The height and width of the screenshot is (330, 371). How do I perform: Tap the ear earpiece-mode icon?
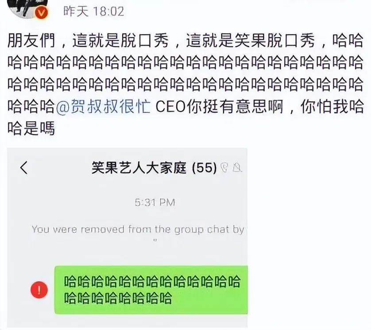[x=224, y=167]
